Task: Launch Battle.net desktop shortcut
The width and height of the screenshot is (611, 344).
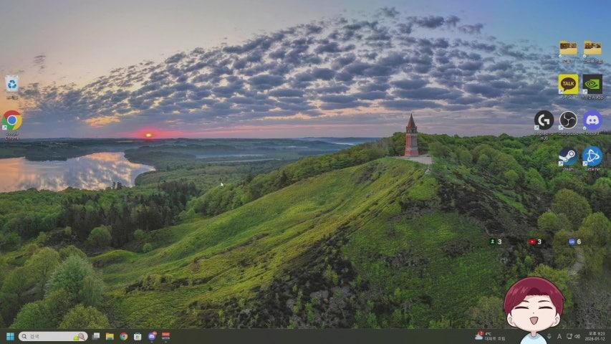Action: 592,158
